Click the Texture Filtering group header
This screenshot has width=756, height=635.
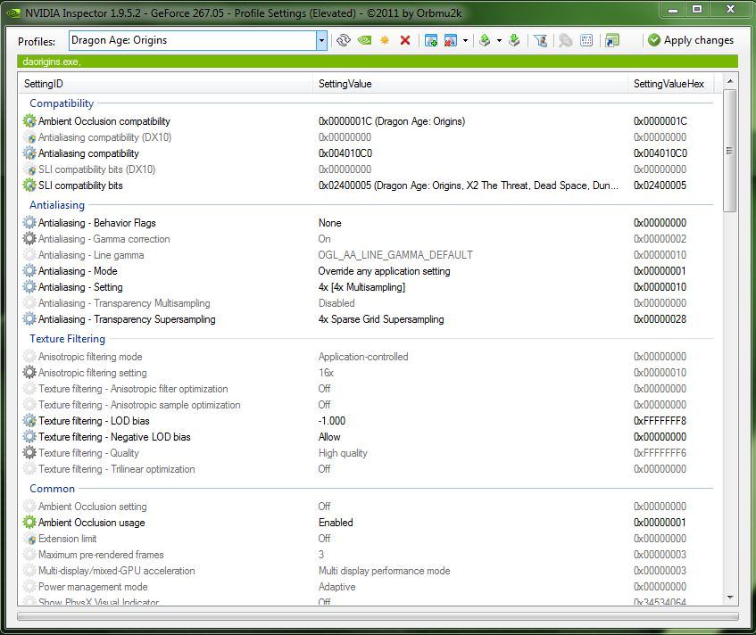pyautogui.click(x=67, y=339)
